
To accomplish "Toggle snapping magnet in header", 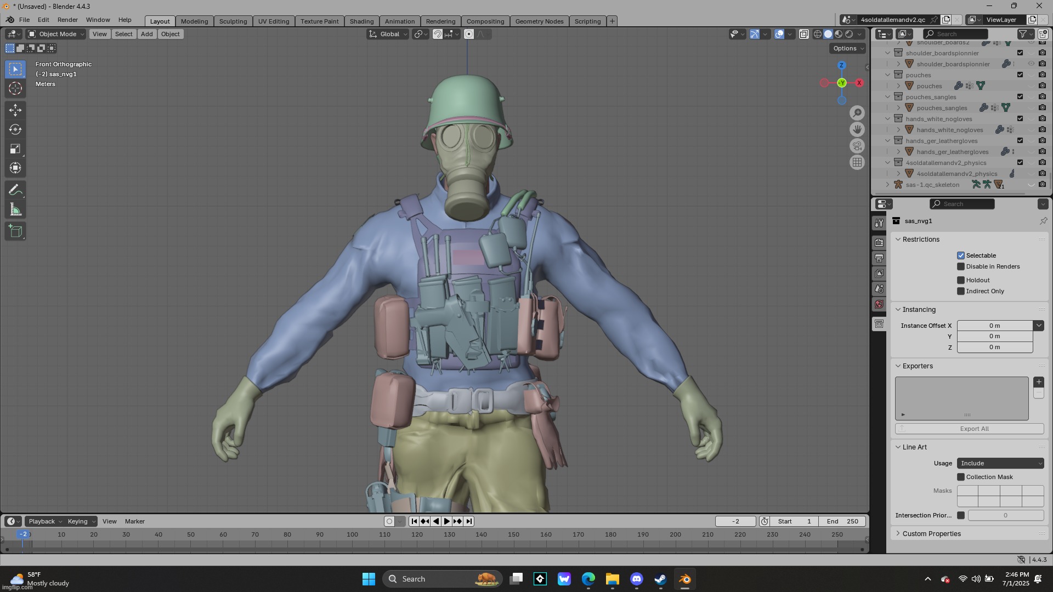I will click(437, 34).
